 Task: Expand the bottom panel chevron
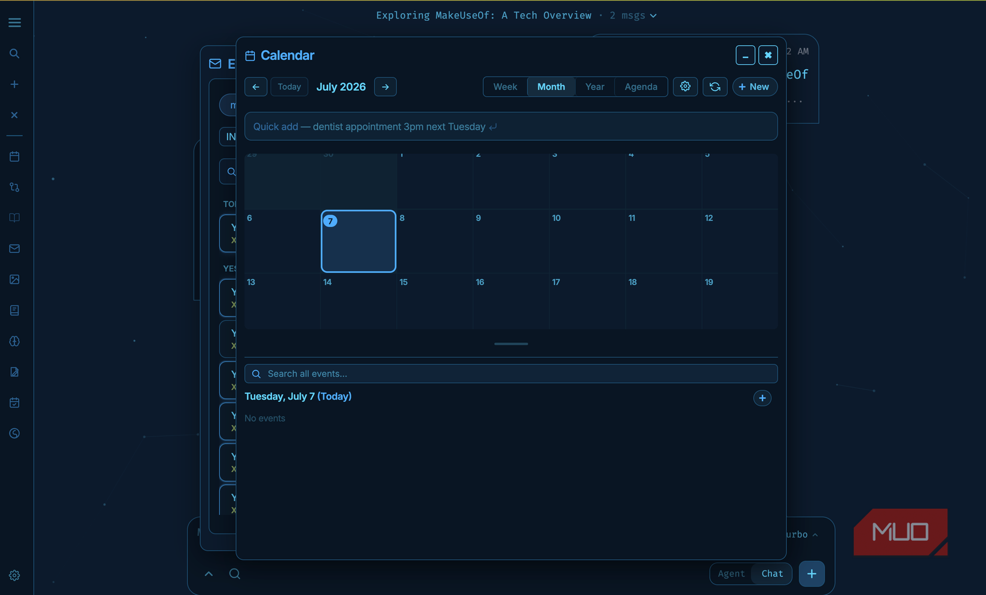pyautogui.click(x=209, y=573)
